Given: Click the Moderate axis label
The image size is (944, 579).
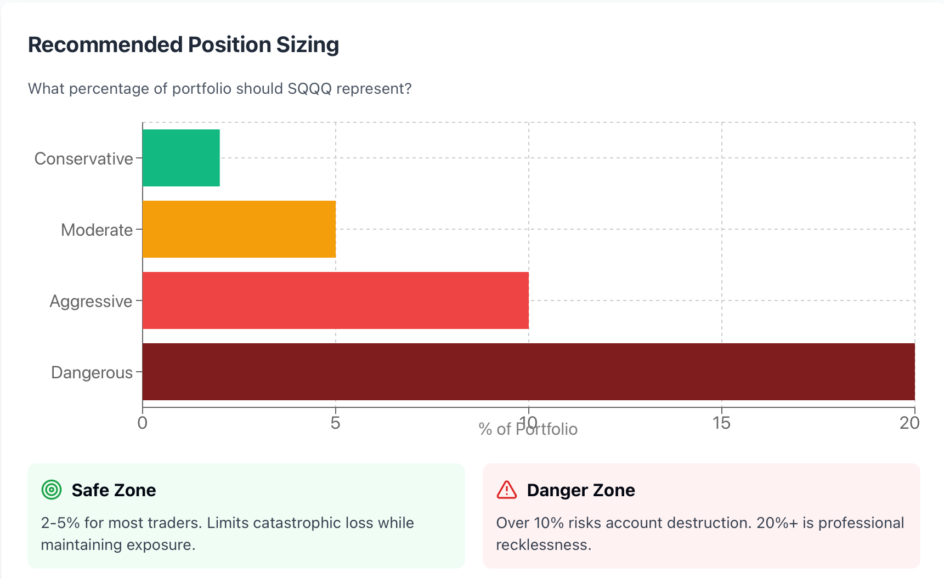Looking at the screenshot, I should [97, 230].
